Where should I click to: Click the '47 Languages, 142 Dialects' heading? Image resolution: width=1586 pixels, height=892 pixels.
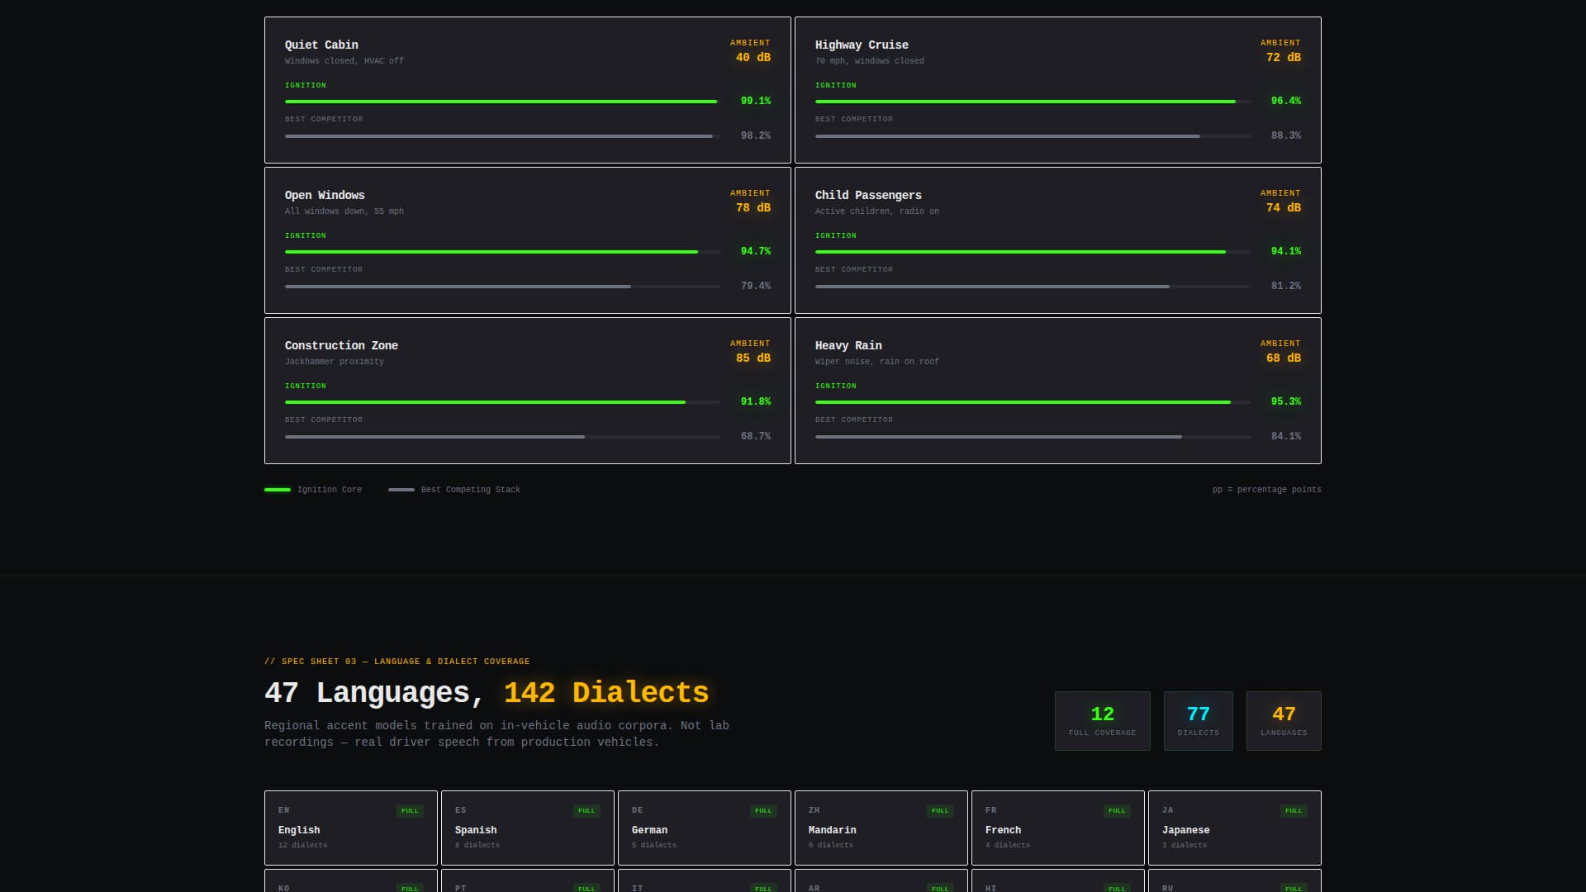[x=487, y=693]
